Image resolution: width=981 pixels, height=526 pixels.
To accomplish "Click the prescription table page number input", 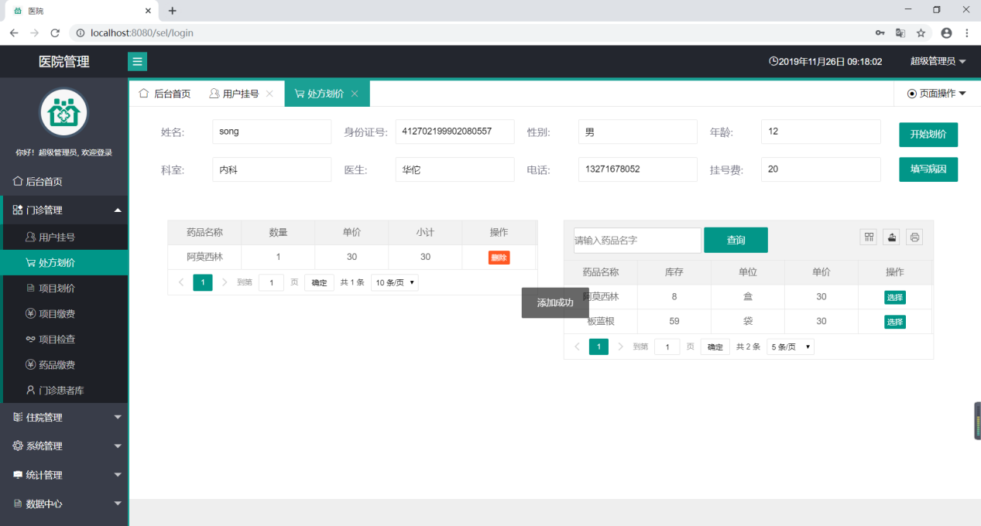I will (x=271, y=282).
